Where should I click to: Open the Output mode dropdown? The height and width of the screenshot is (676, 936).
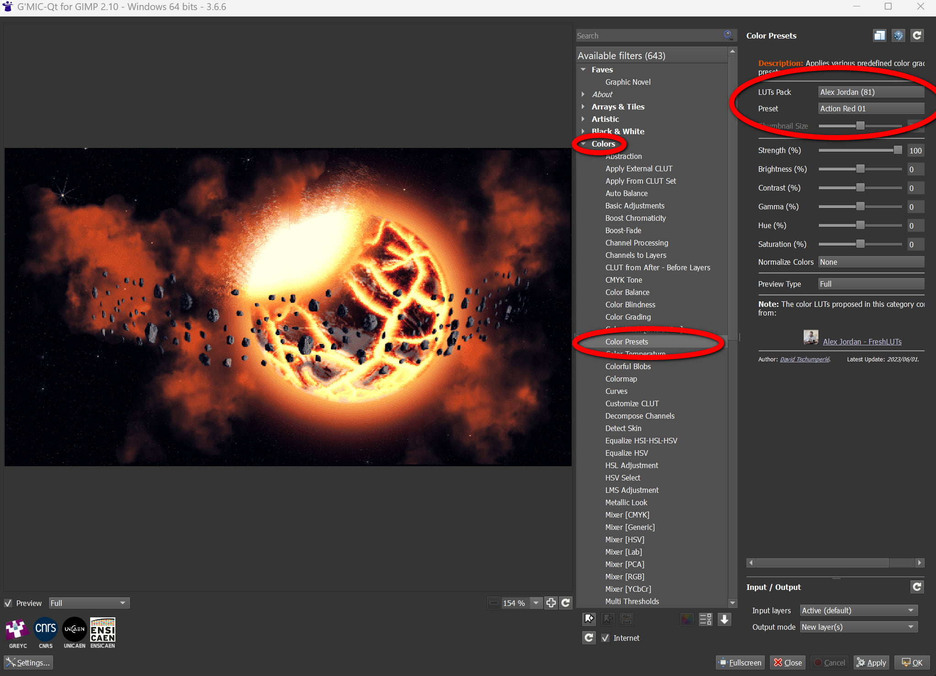pyautogui.click(x=858, y=627)
